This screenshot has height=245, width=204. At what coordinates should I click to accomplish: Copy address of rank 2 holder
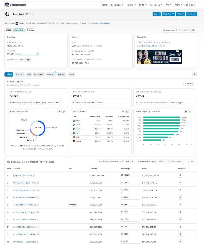click(38, 183)
